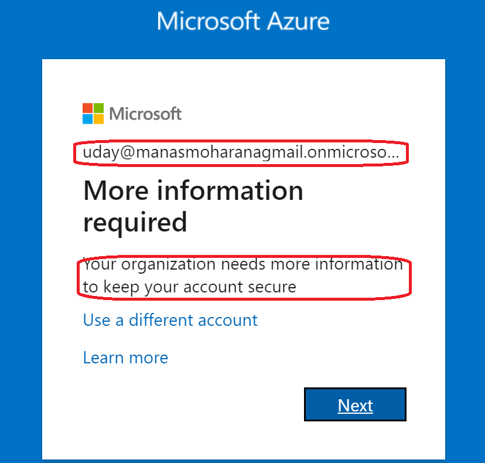The width and height of the screenshot is (485, 463).
Task: Click the Microsoft four-square logo icon
Action: [x=93, y=114]
